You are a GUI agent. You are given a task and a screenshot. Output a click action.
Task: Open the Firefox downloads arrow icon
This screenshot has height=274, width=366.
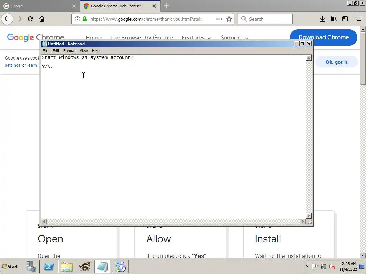tap(322, 19)
